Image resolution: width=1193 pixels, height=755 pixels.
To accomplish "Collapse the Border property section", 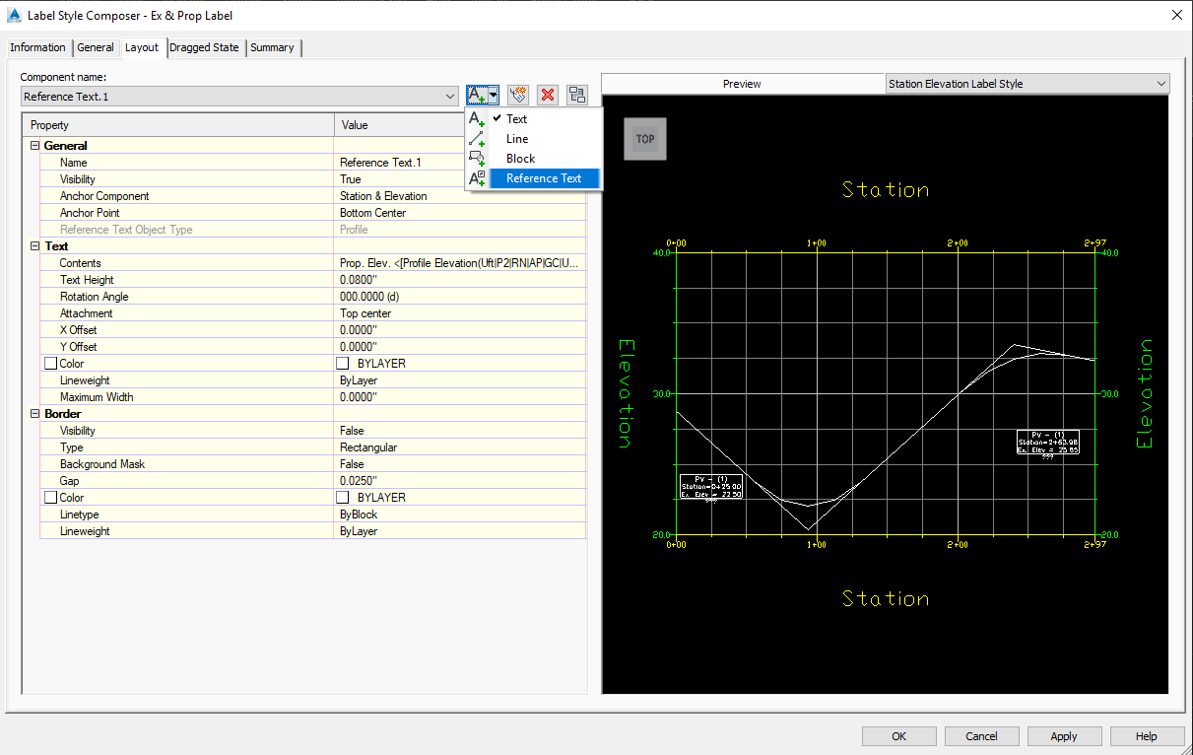I will click(34, 413).
